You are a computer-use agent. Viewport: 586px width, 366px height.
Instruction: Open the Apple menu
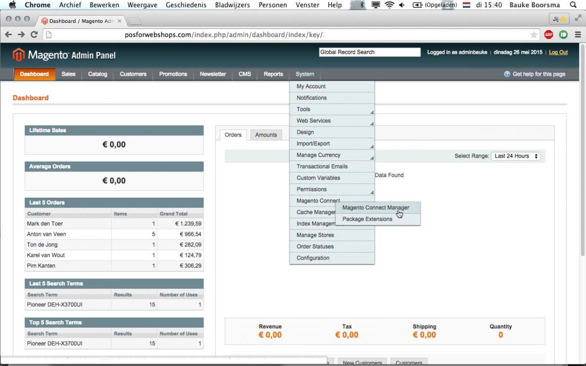(12, 5)
